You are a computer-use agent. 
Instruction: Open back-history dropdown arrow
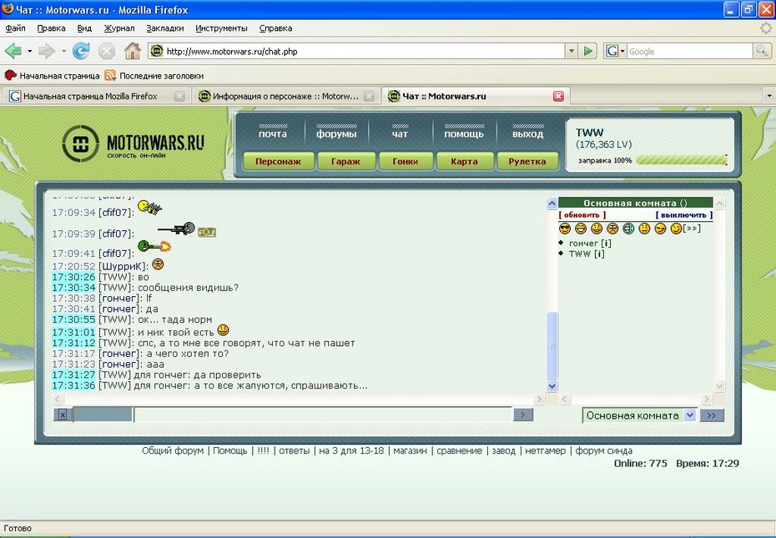point(30,51)
